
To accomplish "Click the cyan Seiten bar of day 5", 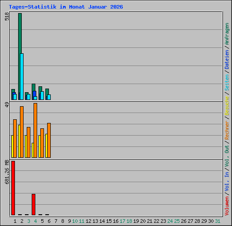I will point(42,95).
